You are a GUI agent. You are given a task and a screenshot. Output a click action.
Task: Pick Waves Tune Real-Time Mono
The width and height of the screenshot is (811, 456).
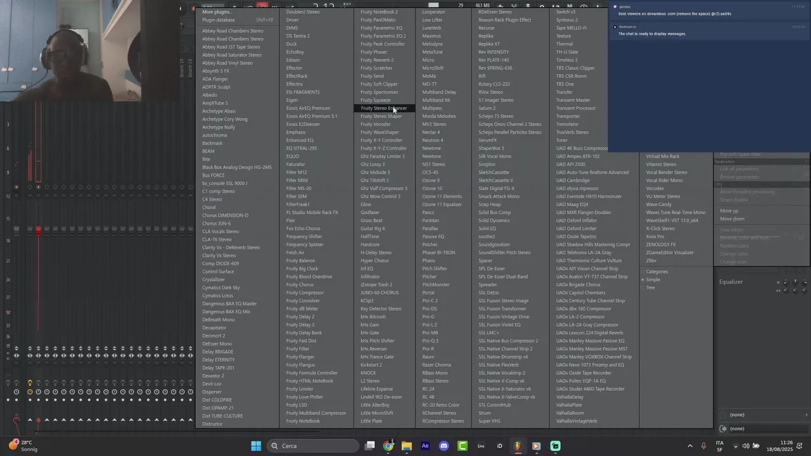click(675, 213)
